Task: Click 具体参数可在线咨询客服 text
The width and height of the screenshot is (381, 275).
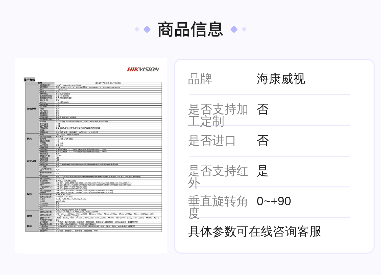Action: [x=254, y=232]
